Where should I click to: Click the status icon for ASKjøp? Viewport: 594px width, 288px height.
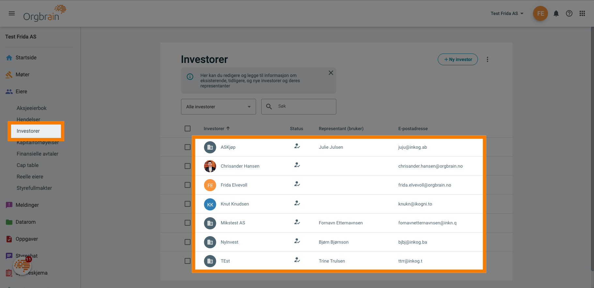point(297,146)
